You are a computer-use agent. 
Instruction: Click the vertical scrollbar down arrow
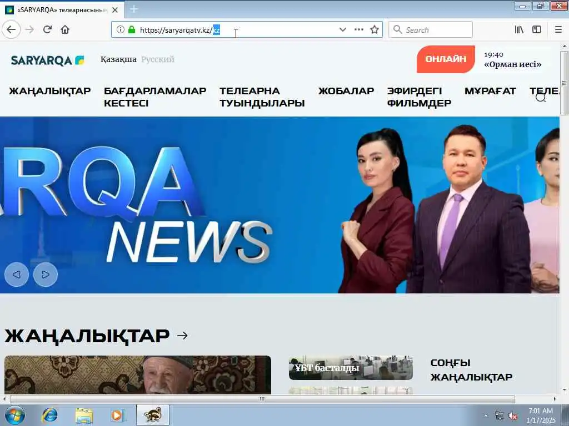(564, 390)
